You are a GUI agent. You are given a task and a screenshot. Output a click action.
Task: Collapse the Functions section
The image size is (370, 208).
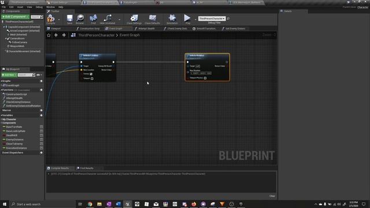(x=1, y=90)
